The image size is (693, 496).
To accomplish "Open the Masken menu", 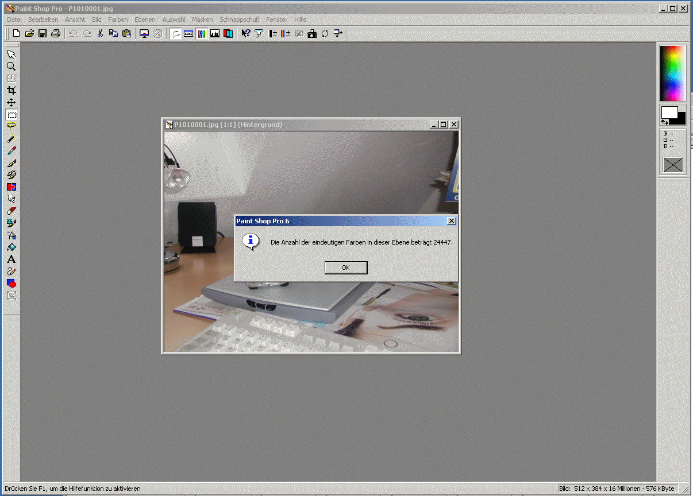I will (202, 20).
